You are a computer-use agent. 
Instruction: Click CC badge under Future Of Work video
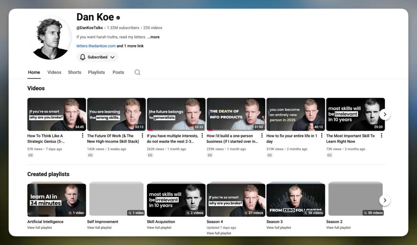click(90, 155)
